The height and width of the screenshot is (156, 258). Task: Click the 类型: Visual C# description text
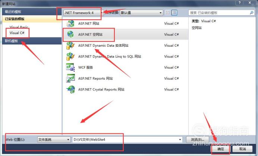tap(204, 21)
